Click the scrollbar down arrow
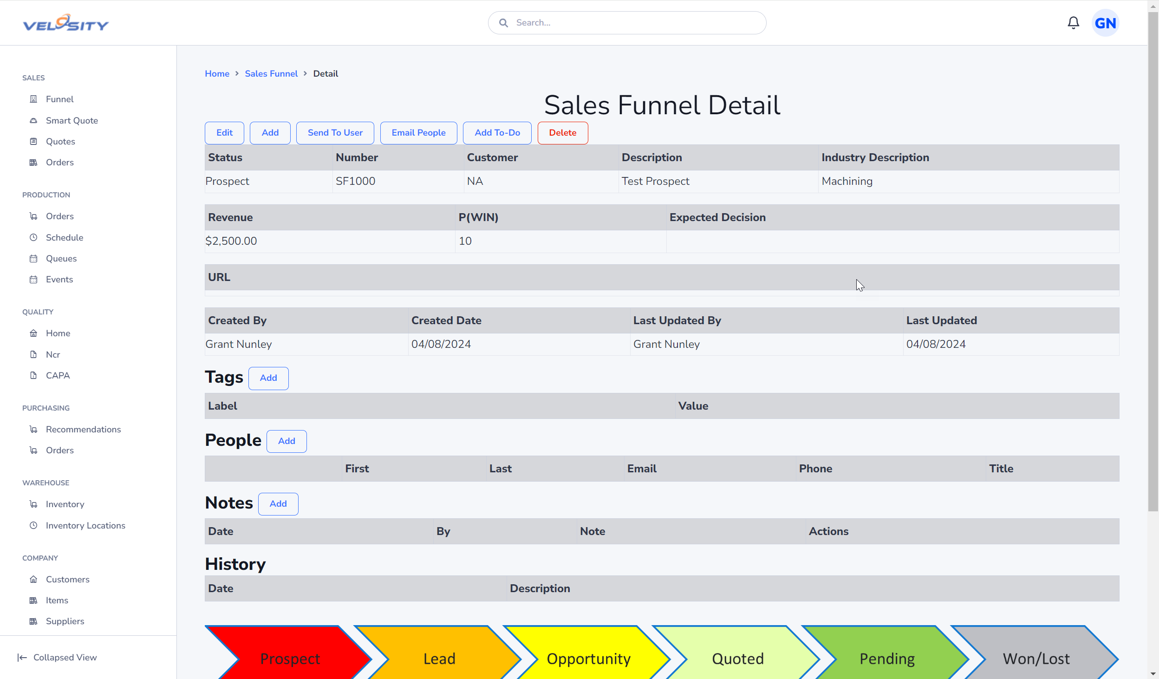 coord(1153,673)
